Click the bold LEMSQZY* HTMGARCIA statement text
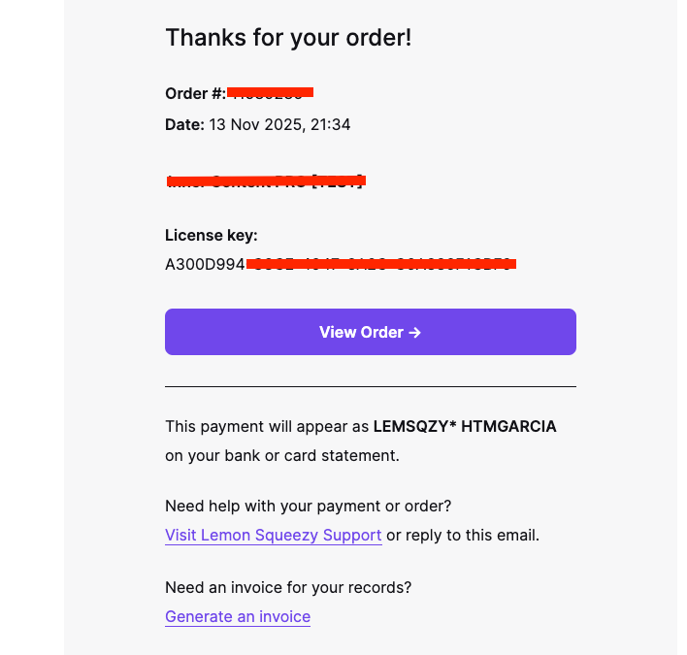Screen dimensions: 687x655 click(x=465, y=426)
